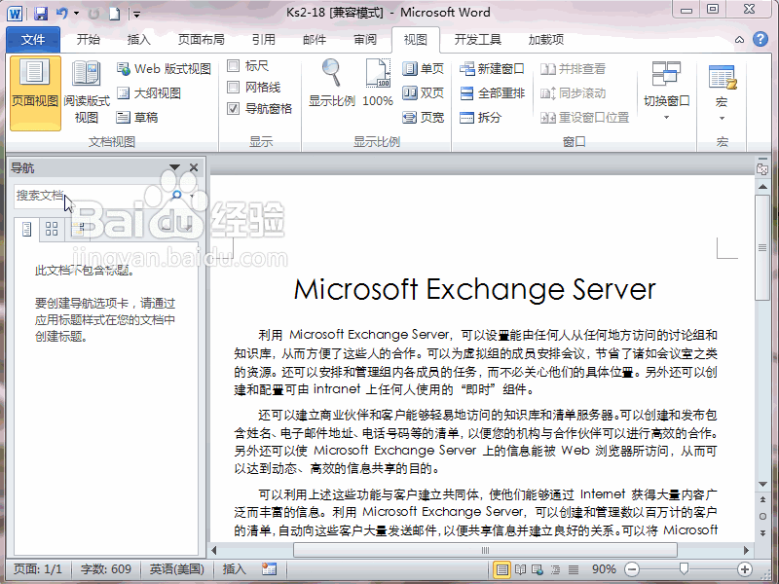Open the Undo history dropdown arrow
779x584 pixels.
[77, 14]
